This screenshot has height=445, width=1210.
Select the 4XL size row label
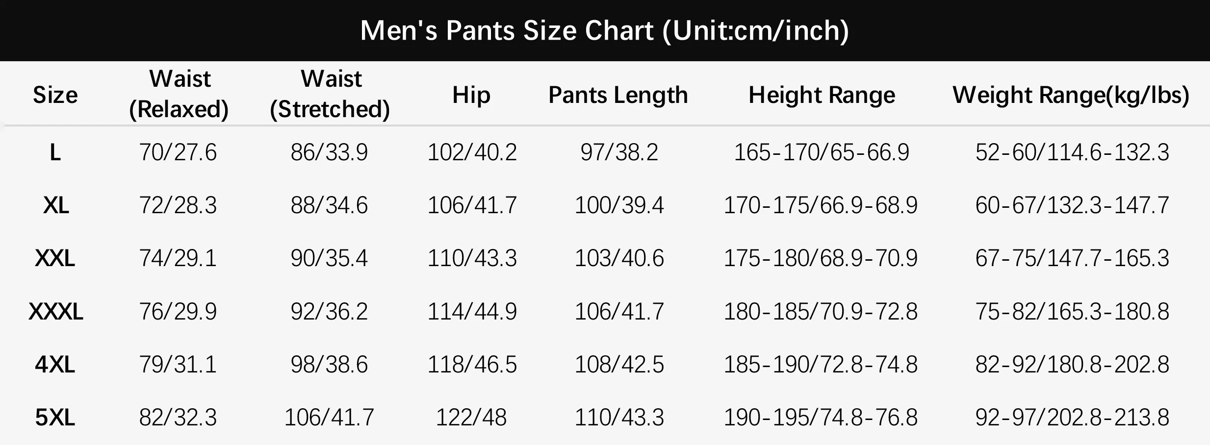(x=55, y=365)
